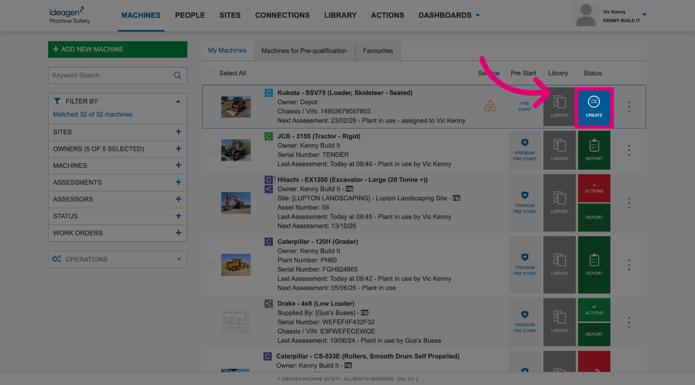Select the Caterpillar 120H machine checkbox
The height and width of the screenshot is (385, 695).
pos(211,265)
